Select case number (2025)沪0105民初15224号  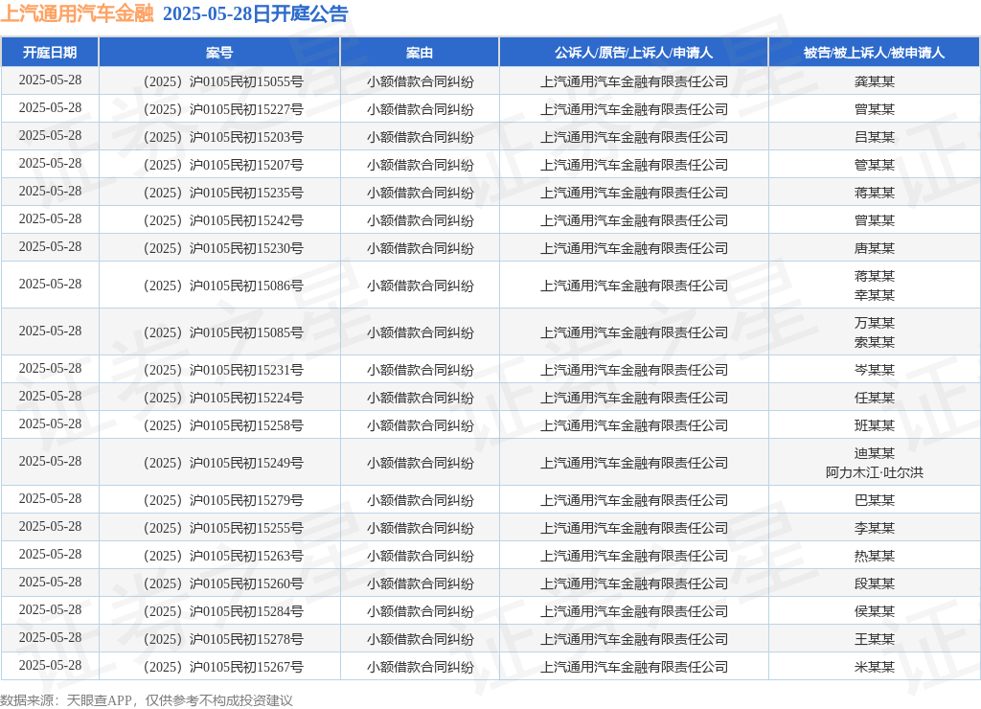pos(223,398)
